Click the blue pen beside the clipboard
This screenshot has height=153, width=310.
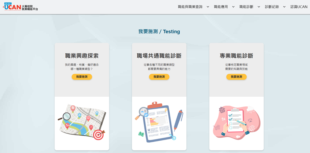pyautogui.click(x=178, y=120)
